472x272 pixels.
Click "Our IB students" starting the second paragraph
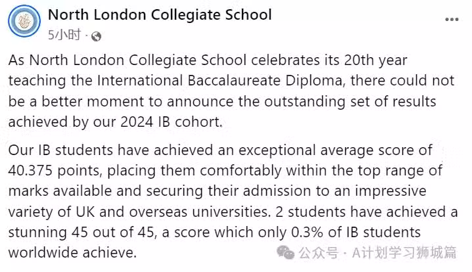click(60, 150)
